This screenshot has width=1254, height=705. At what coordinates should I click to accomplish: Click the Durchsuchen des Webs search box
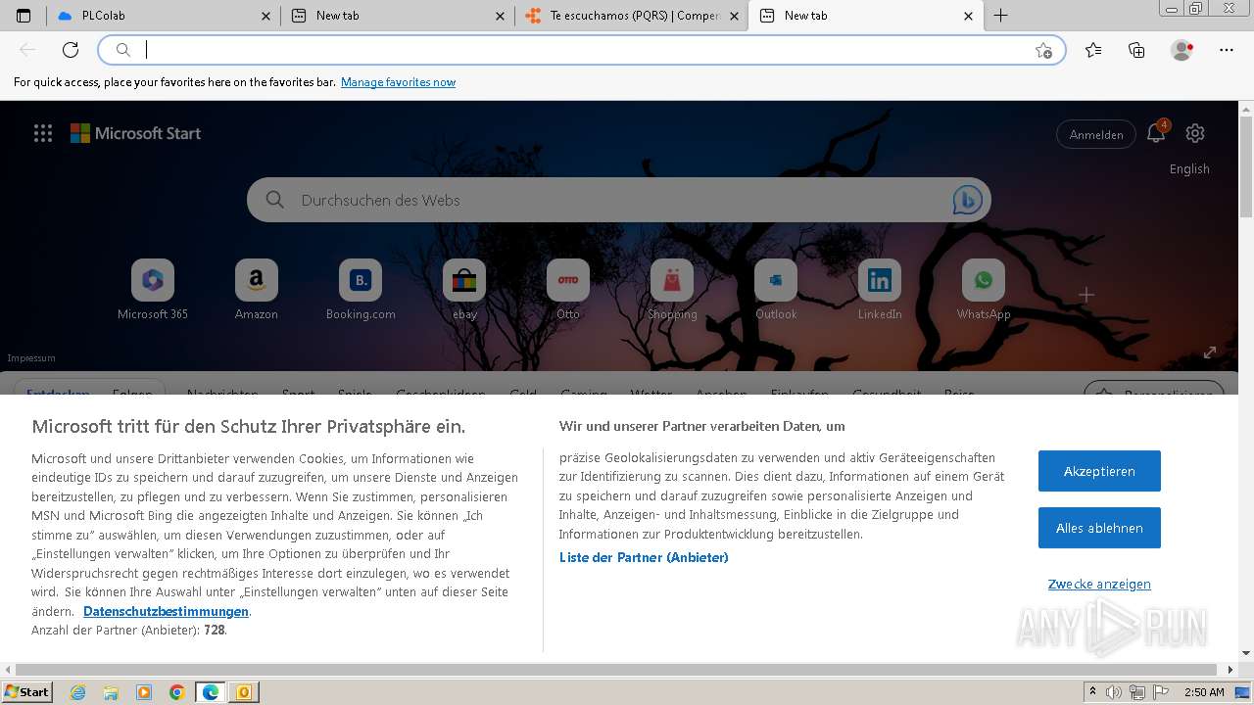click(x=619, y=200)
